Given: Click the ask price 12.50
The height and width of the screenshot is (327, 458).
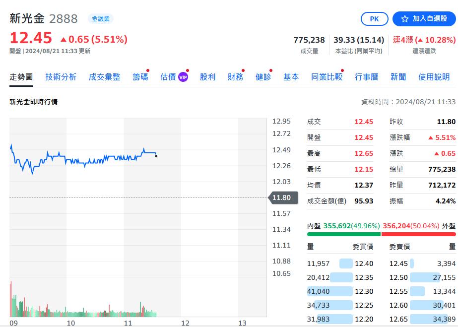Looking at the screenshot, I should [399, 277].
